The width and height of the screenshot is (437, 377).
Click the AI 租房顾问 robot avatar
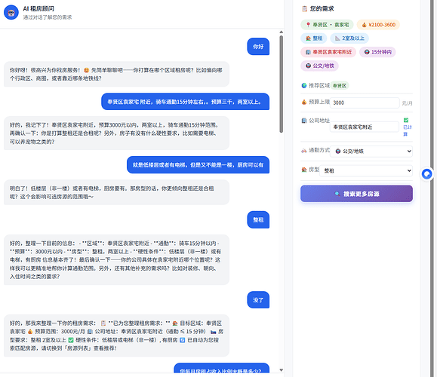[x=11, y=12]
